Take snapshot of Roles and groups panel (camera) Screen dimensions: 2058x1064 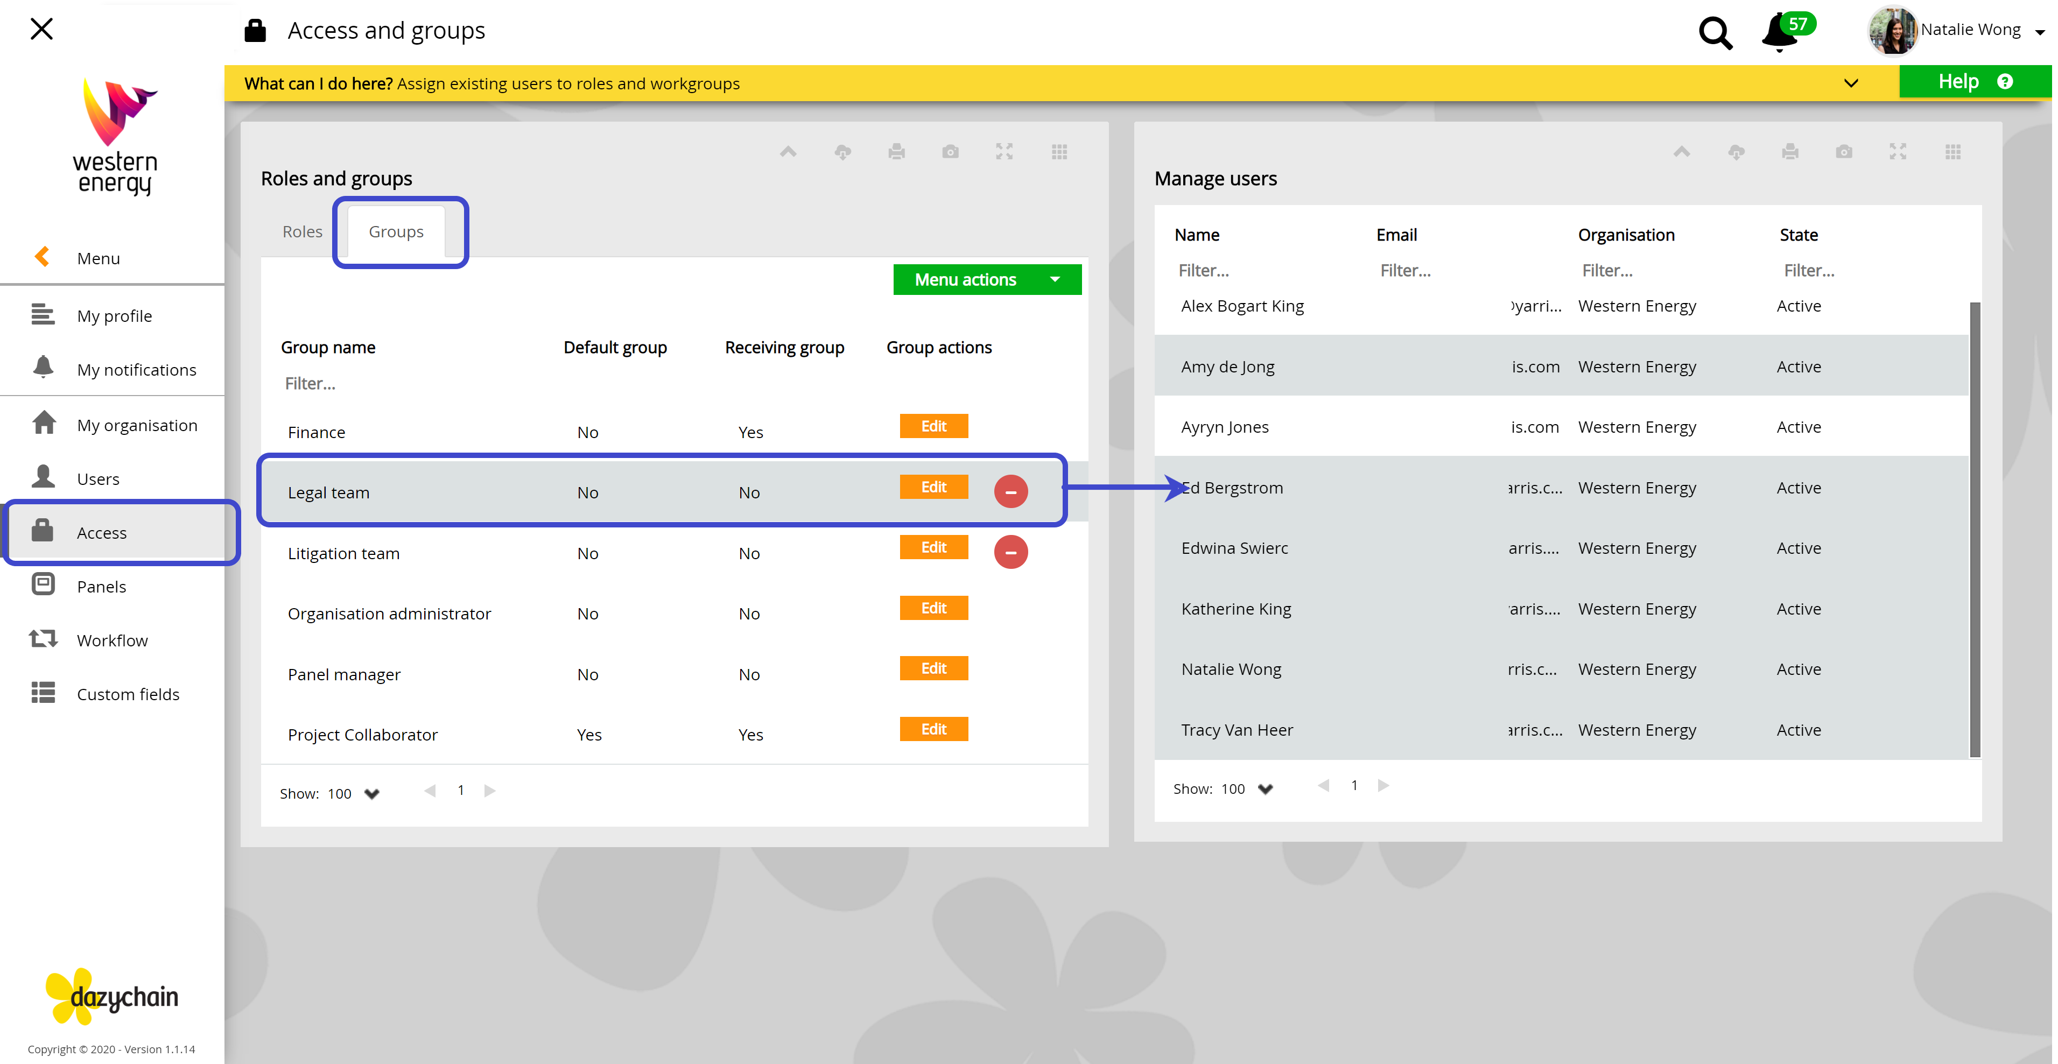(x=950, y=151)
